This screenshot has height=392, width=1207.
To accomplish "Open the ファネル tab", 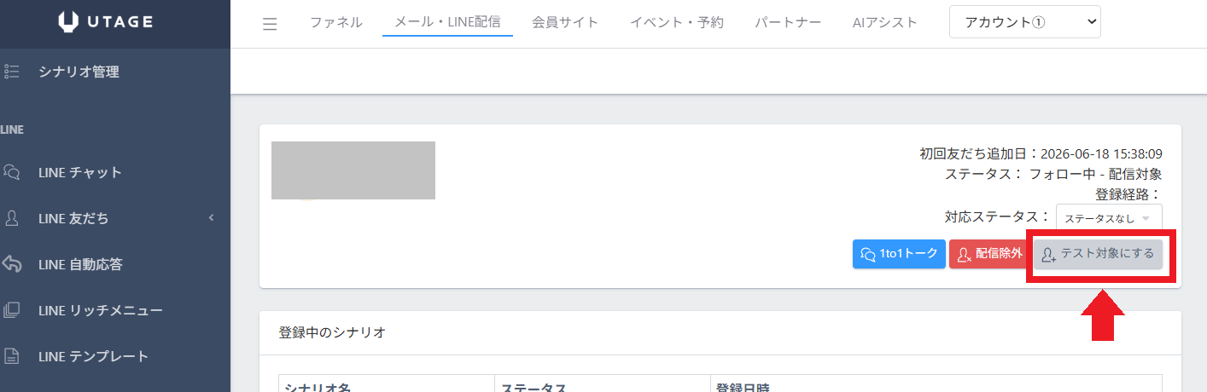I will click(336, 23).
